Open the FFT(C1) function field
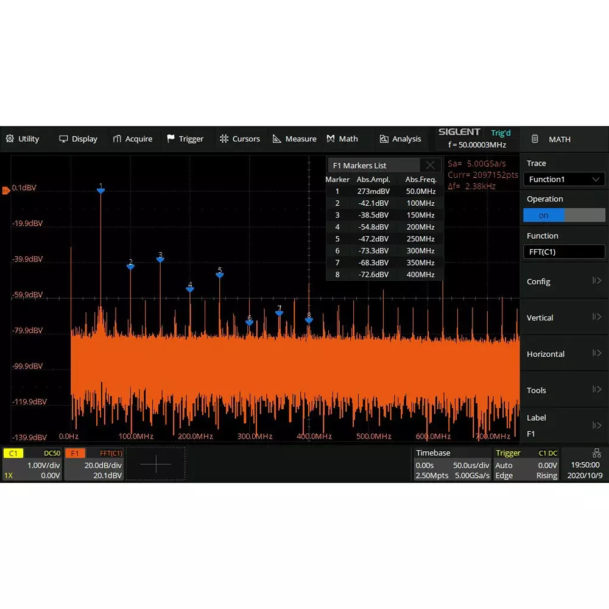The width and height of the screenshot is (609, 609). (x=564, y=252)
